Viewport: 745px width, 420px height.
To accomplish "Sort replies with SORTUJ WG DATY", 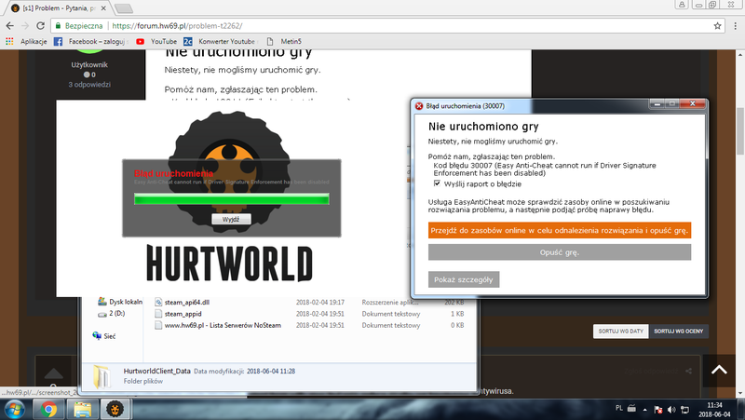I will pyautogui.click(x=620, y=332).
